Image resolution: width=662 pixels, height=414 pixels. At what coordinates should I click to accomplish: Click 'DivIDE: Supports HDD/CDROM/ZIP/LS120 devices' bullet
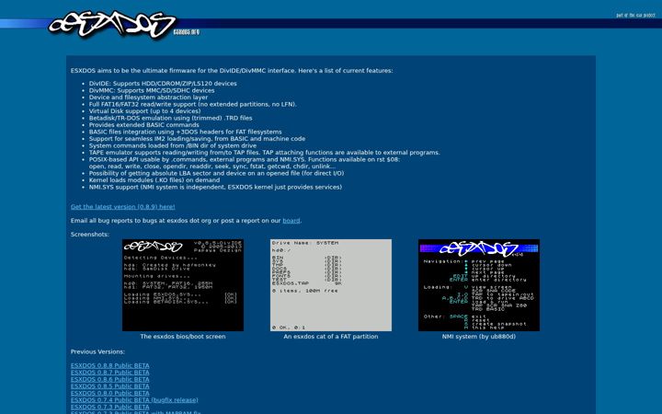tap(163, 84)
